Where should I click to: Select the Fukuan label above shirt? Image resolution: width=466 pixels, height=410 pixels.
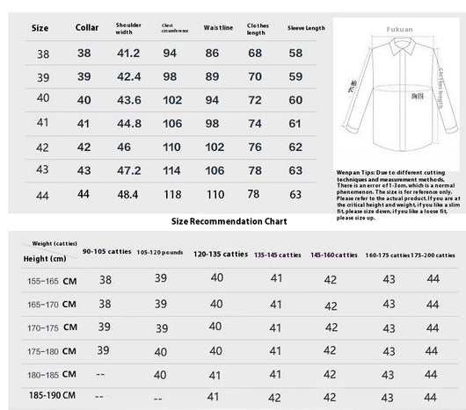click(399, 29)
